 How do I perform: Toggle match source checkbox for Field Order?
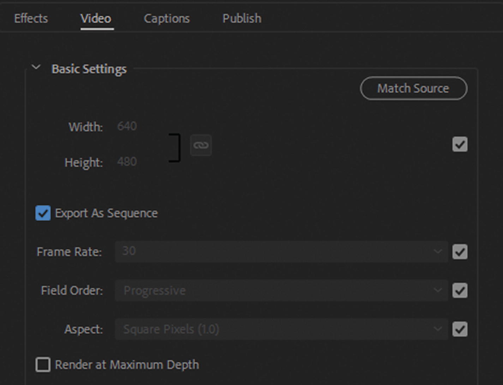(460, 290)
